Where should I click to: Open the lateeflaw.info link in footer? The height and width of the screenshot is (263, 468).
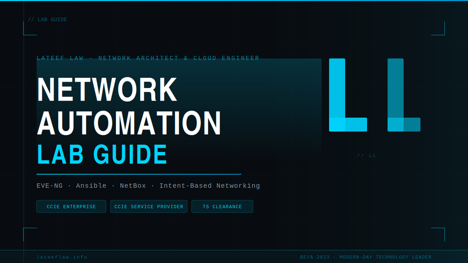pyautogui.click(x=62, y=257)
